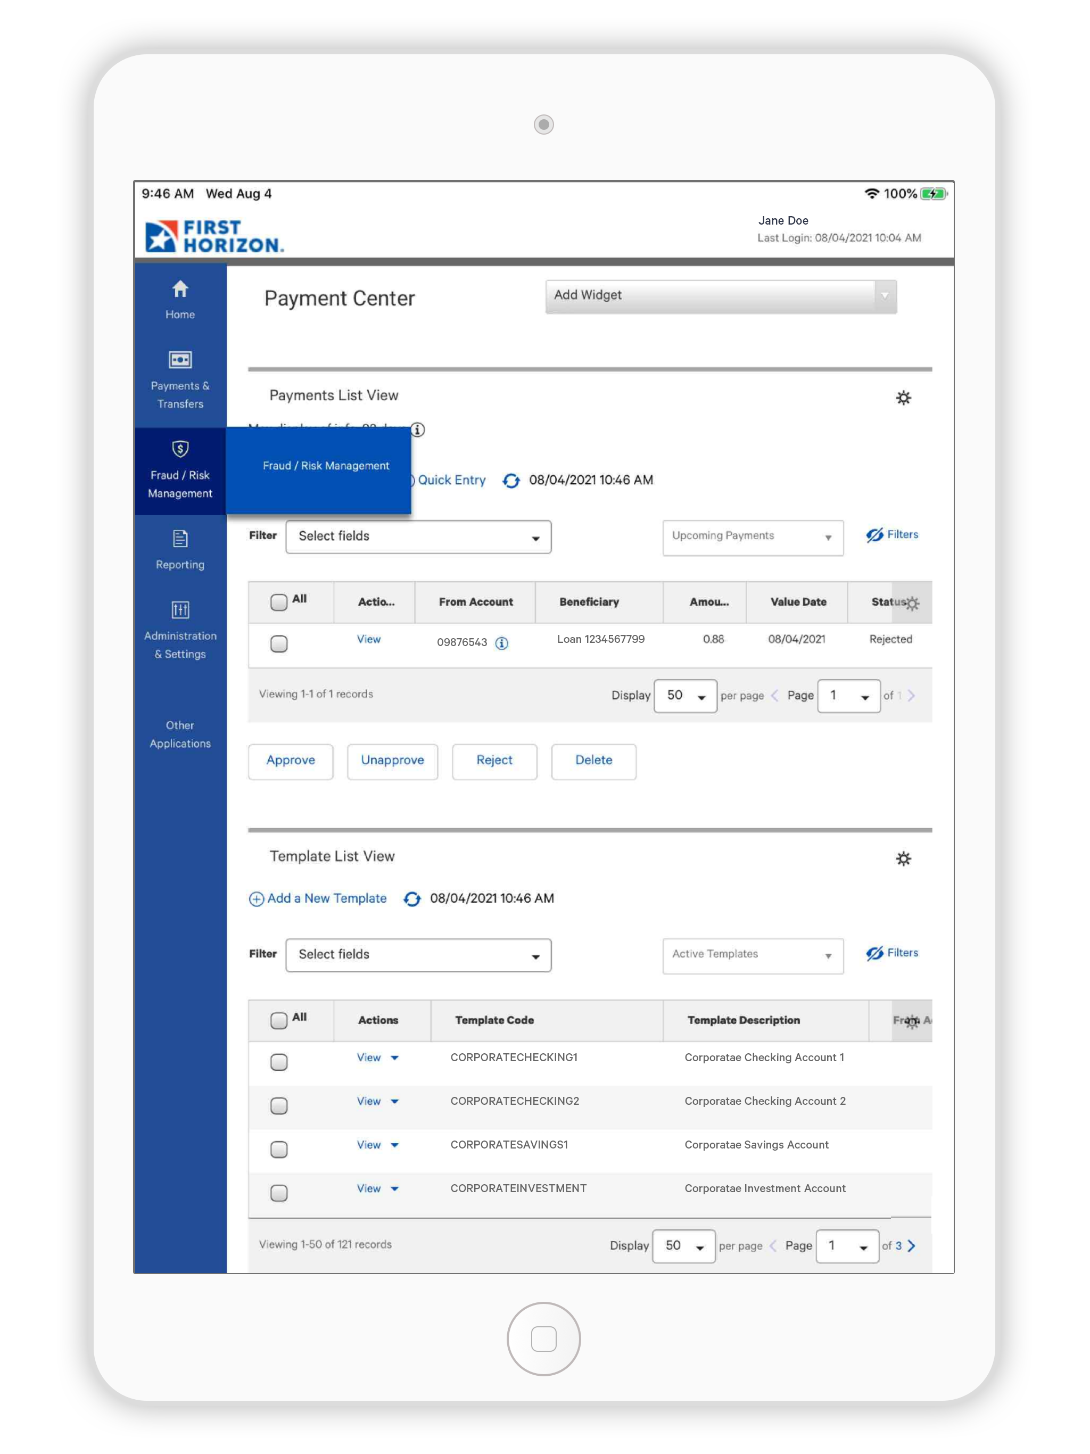Check All checkbox in template table

[x=279, y=1020]
